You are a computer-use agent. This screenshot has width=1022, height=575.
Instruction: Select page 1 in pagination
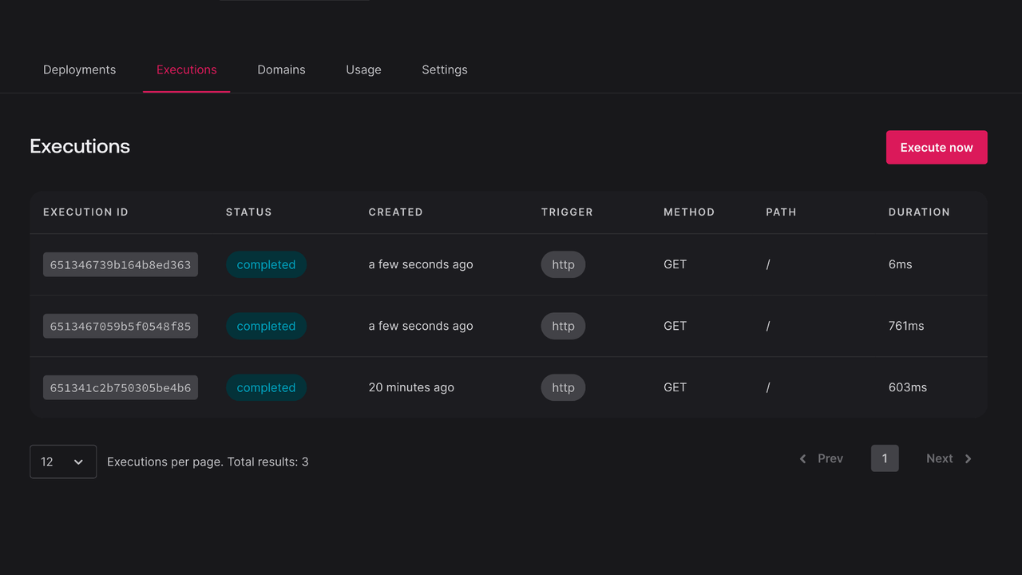click(885, 458)
